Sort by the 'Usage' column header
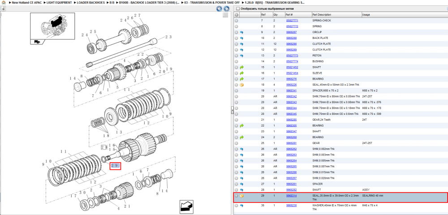Image resolution: width=448 pixels, height=215 pixels. click(366, 15)
